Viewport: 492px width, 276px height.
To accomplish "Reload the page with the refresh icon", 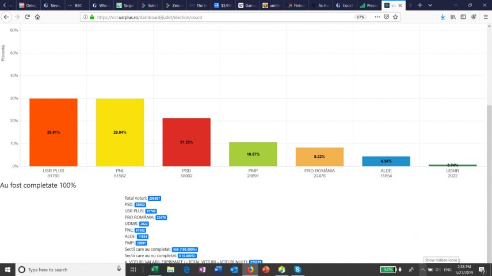I will point(26,17).
